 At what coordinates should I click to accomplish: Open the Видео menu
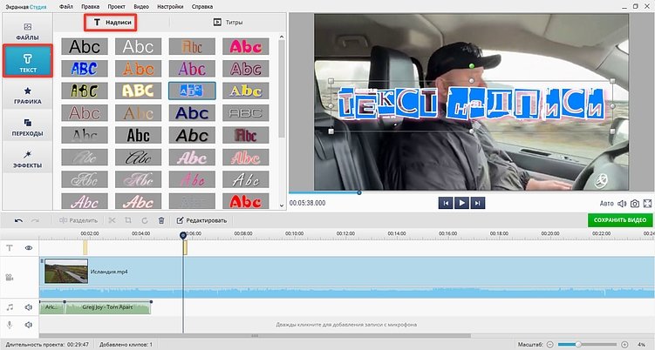pyautogui.click(x=141, y=7)
